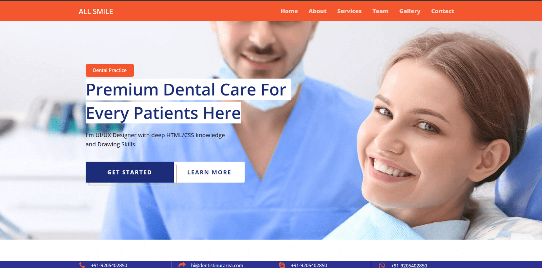542x268 pixels.
Task: Open the About menu item
Action: pos(317,11)
